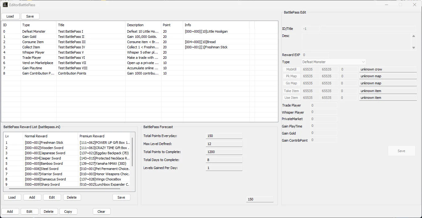
Task: Open the Type dropdown showing Defeat Monster
Action: tap(334, 62)
